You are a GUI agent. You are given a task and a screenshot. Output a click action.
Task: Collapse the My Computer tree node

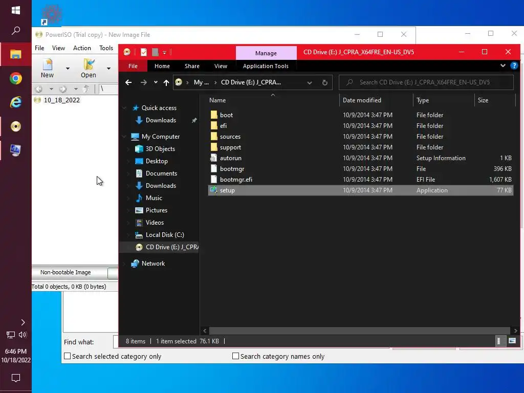125,136
